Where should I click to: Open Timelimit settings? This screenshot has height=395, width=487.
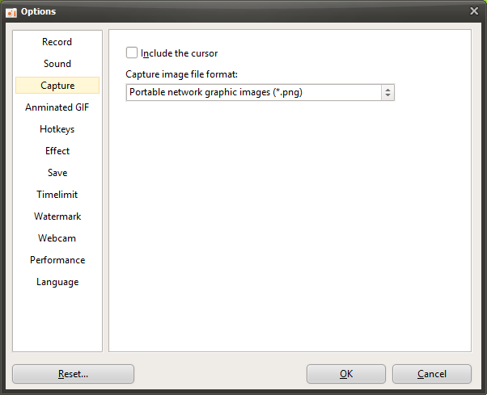[x=57, y=195]
